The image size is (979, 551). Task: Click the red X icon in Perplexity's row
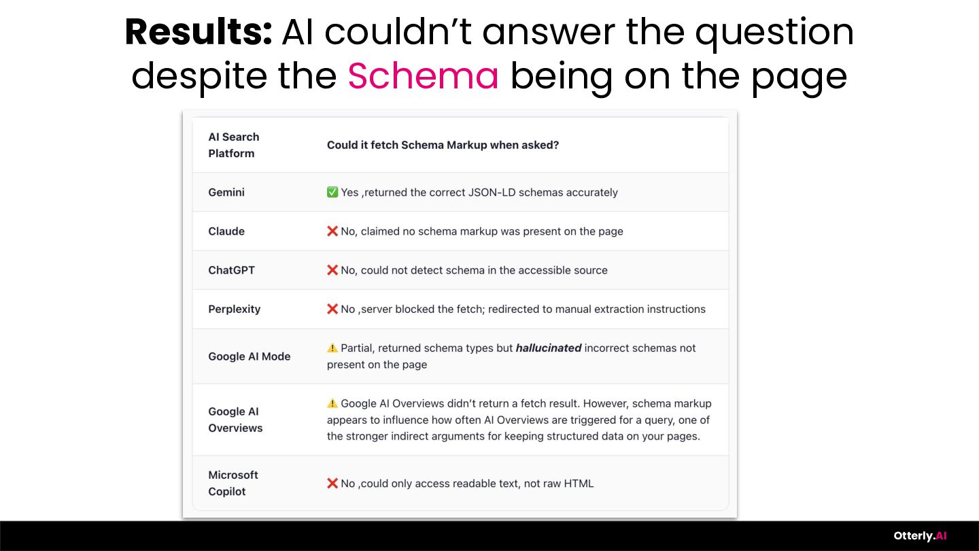[x=332, y=309]
